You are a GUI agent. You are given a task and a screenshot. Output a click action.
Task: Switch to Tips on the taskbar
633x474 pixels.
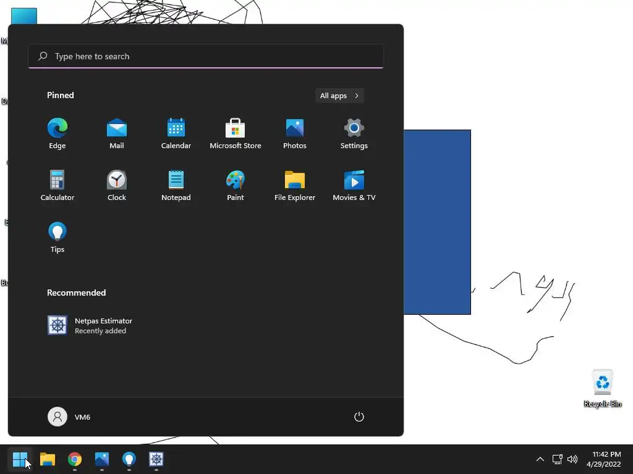pyautogui.click(x=129, y=459)
